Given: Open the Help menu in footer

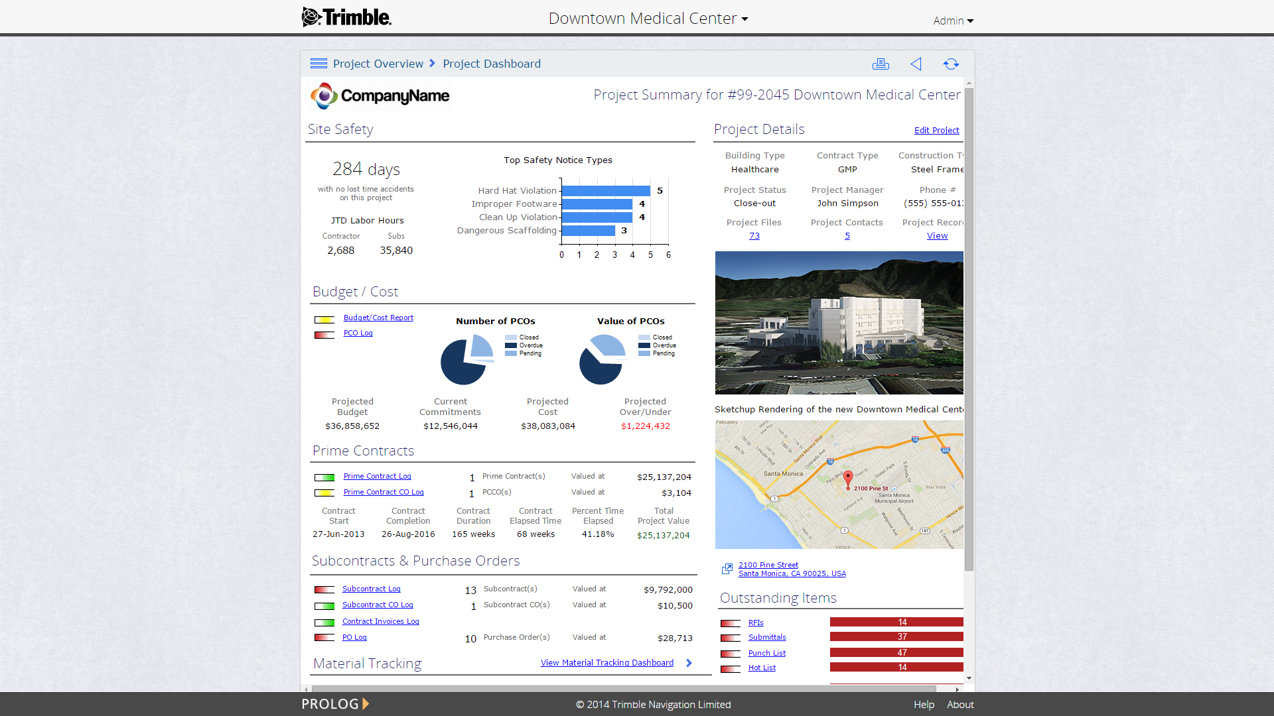Looking at the screenshot, I should click(924, 705).
